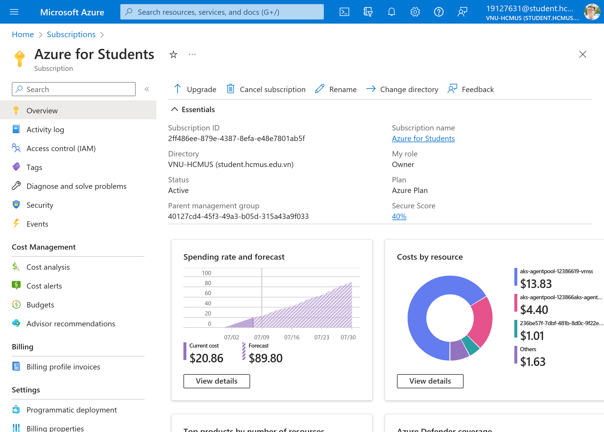Click the Parent management group ID value
This screenshot has width=604, height=432.
coord(238,216)
